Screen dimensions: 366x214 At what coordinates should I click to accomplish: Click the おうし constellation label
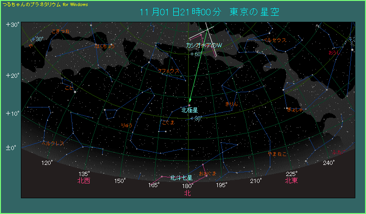point(334,53)
